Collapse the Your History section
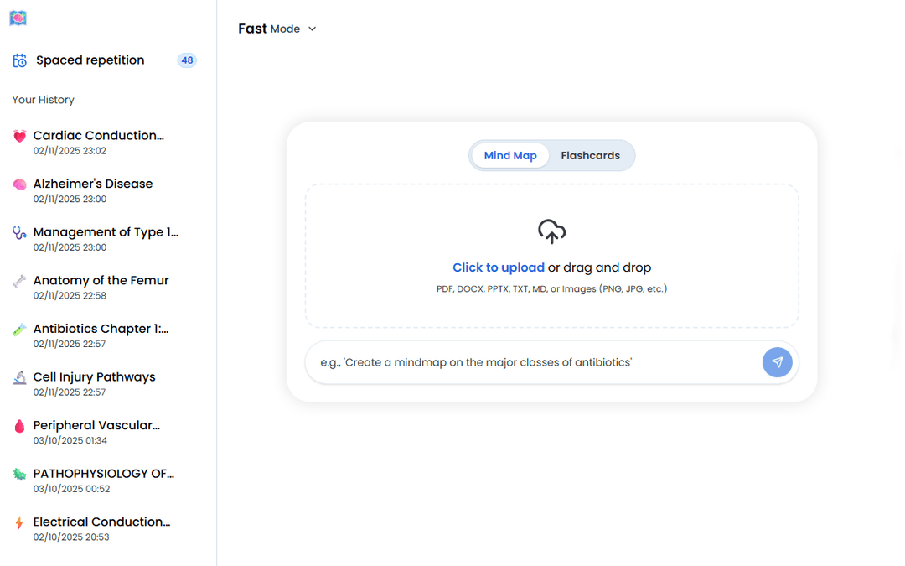Screen dimensions: 905x566 (43, 99)
